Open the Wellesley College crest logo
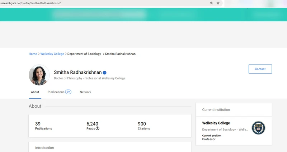The image size is (287, 152). (x=258, y=128)
